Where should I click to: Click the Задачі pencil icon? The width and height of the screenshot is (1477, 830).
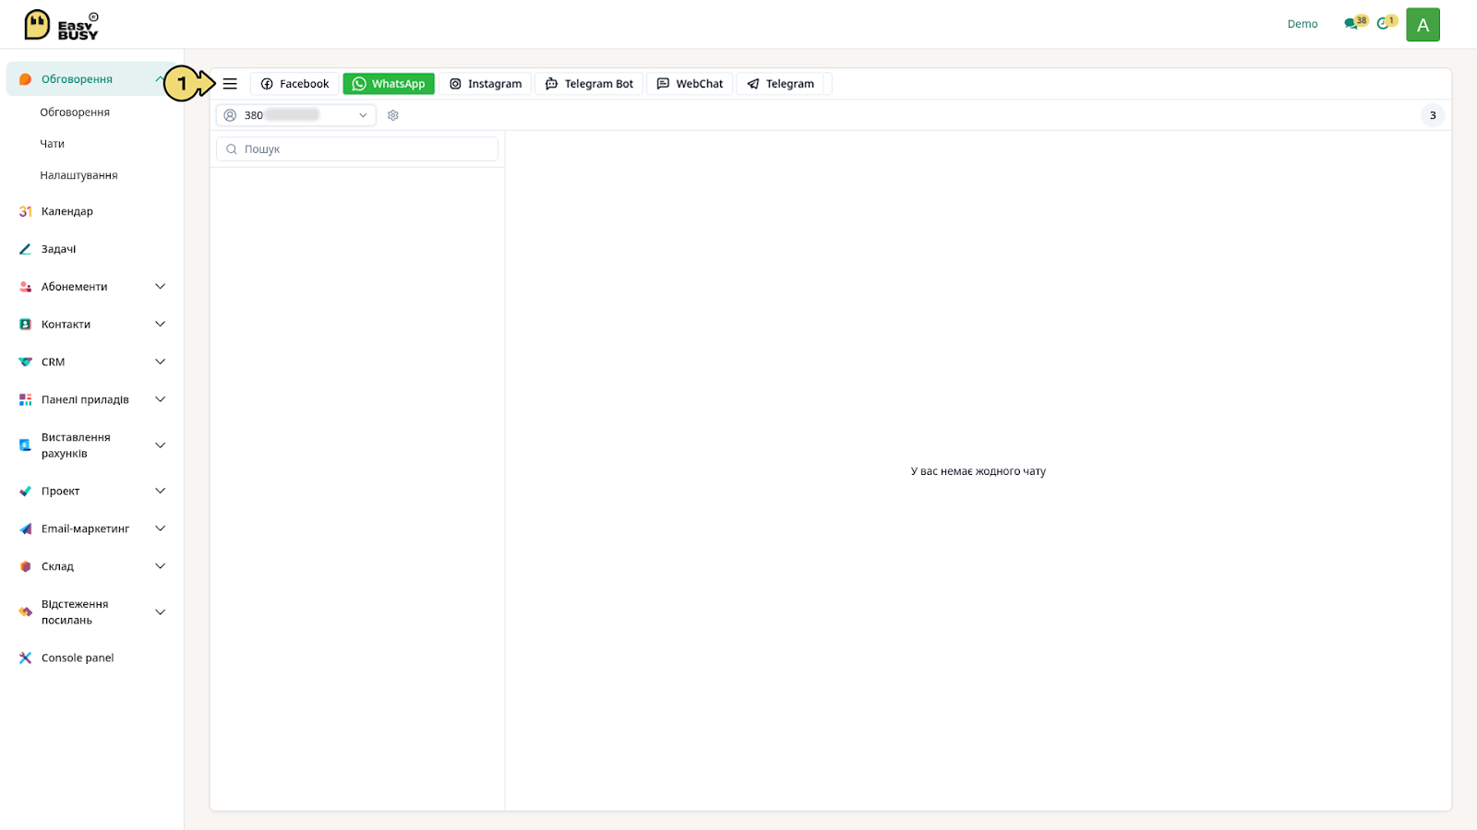(25, 249)
